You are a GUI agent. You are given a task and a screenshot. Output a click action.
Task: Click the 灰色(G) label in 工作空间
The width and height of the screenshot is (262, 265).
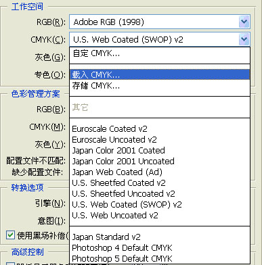(x=50, y=57)
